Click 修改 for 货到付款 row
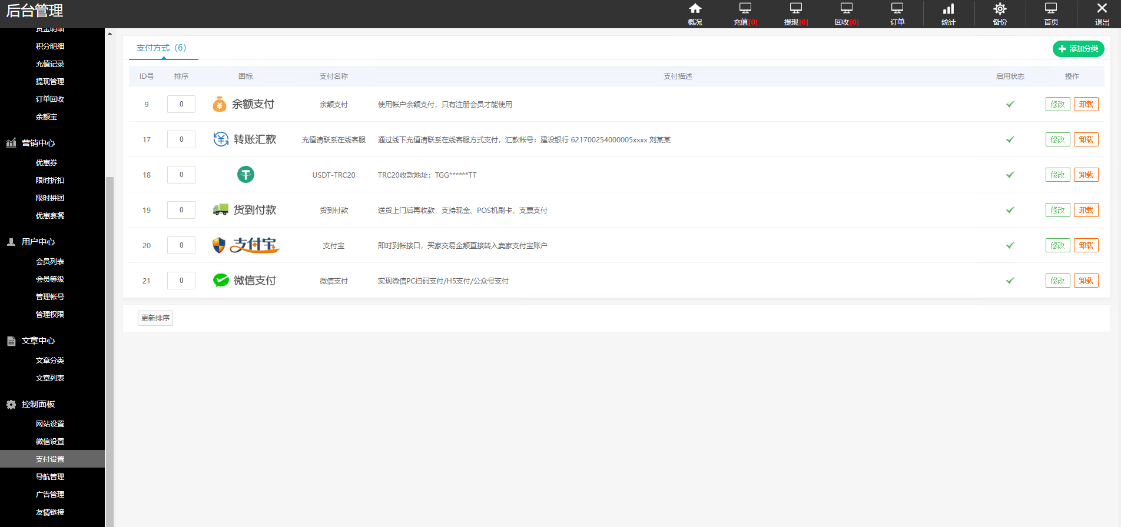The image size is (1121, 527). point(1057,210)
